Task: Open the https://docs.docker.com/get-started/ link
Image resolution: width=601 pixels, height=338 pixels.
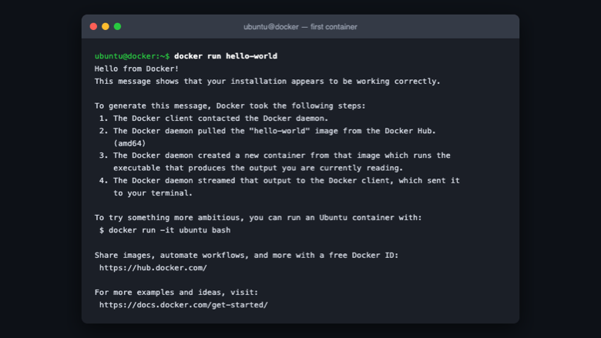Action: [183, 305]
